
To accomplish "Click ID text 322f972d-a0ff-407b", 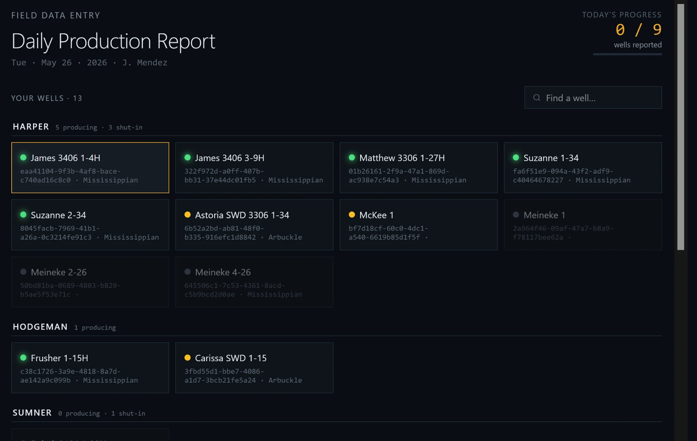I will (x=224, y=171).
